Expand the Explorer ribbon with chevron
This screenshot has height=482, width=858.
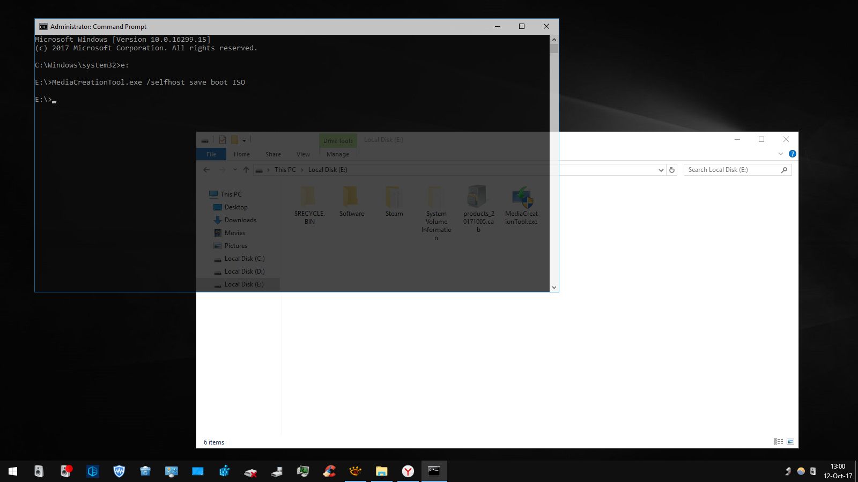pos(781,154)
